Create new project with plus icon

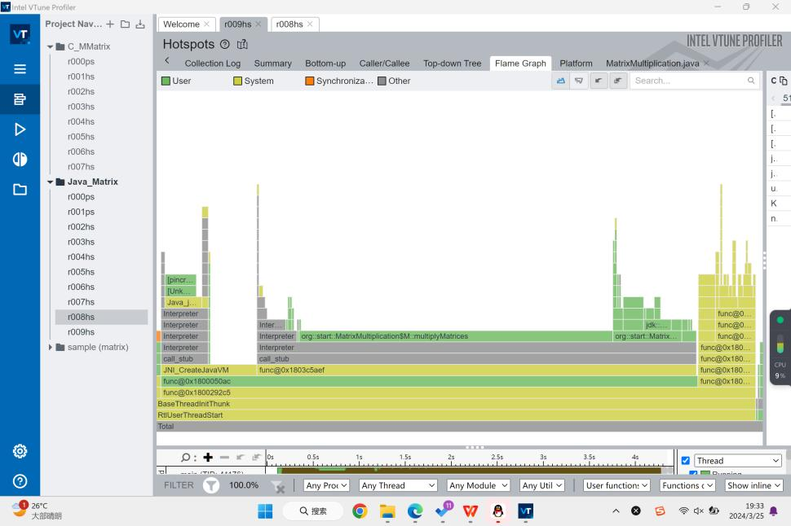click(110, 24)
